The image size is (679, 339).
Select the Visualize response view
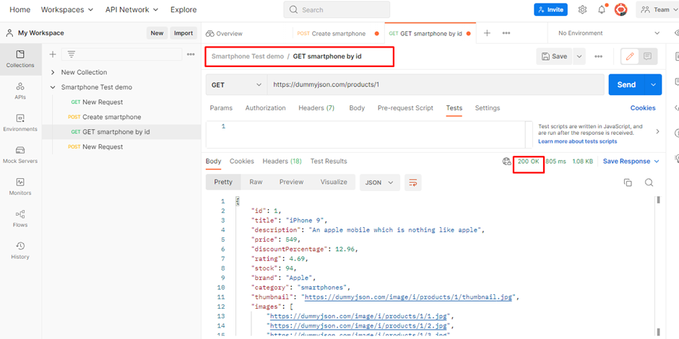pyautogui.click(x=334, y=182)
